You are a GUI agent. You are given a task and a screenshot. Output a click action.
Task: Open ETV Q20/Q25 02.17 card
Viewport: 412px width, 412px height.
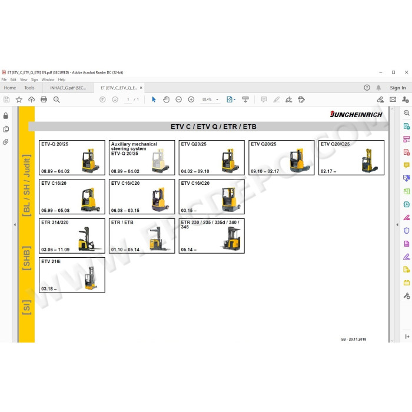[x=351, y=158]
